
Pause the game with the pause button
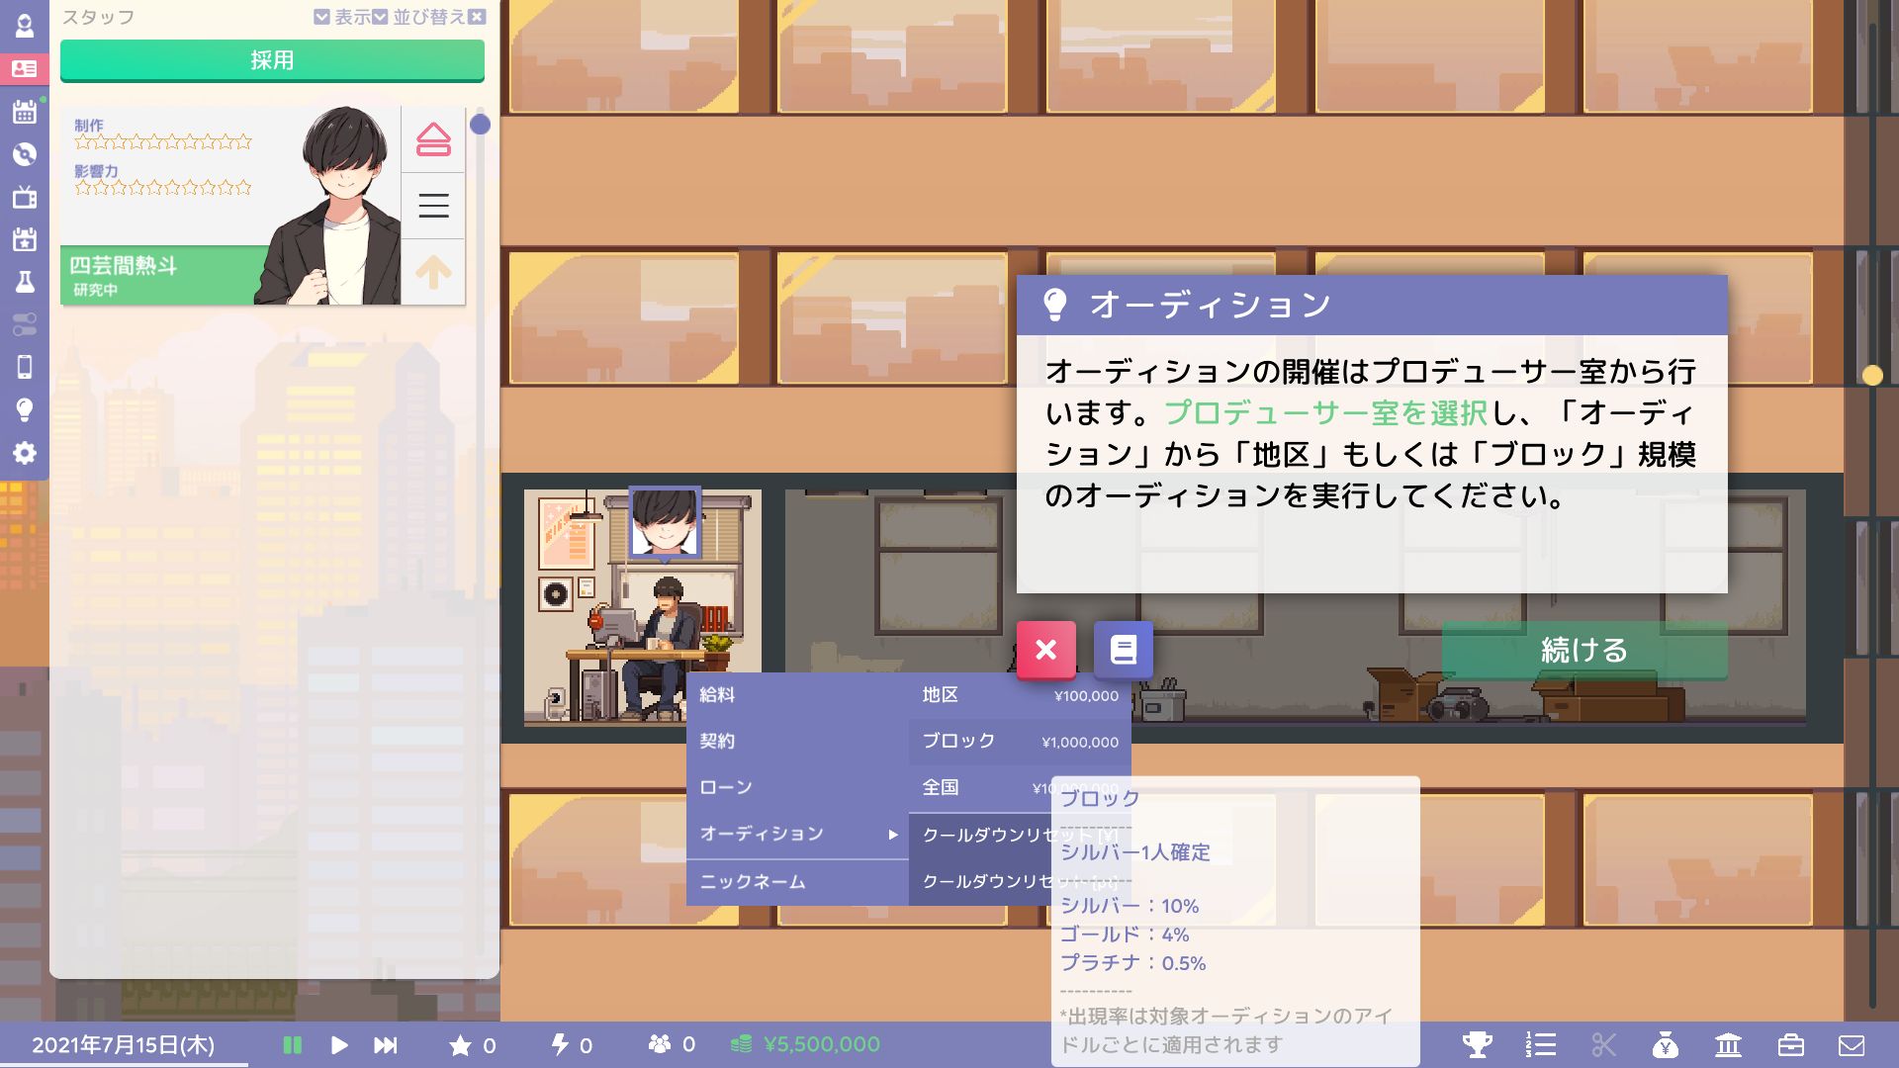292,1044
